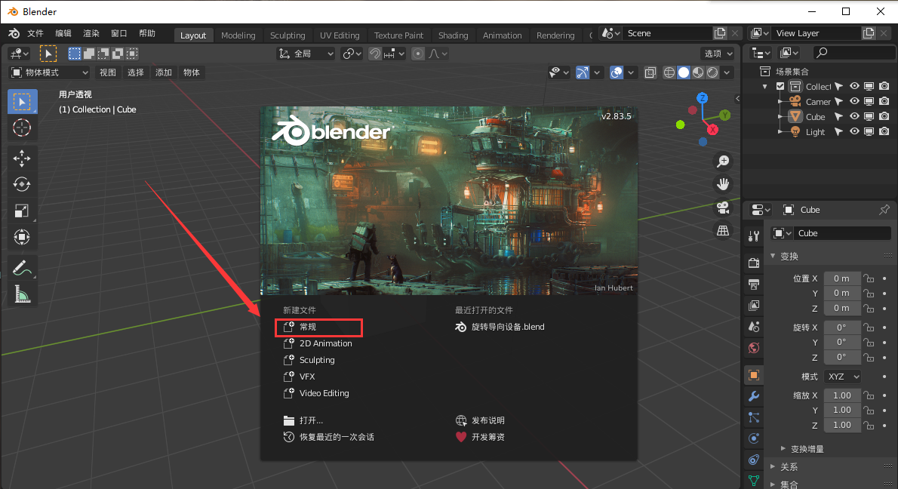This screenshot has width=898, height=489.
Task: Open View Layer properties tab
Action: coord(754,305)
